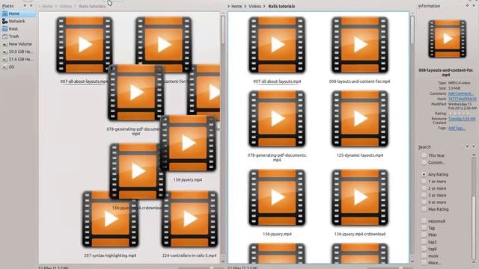The height and width of the screenshot is (269, 479).
Task: Click the Tuesday 5:56 AM resource created link
Action: click(x=462, y=119)
